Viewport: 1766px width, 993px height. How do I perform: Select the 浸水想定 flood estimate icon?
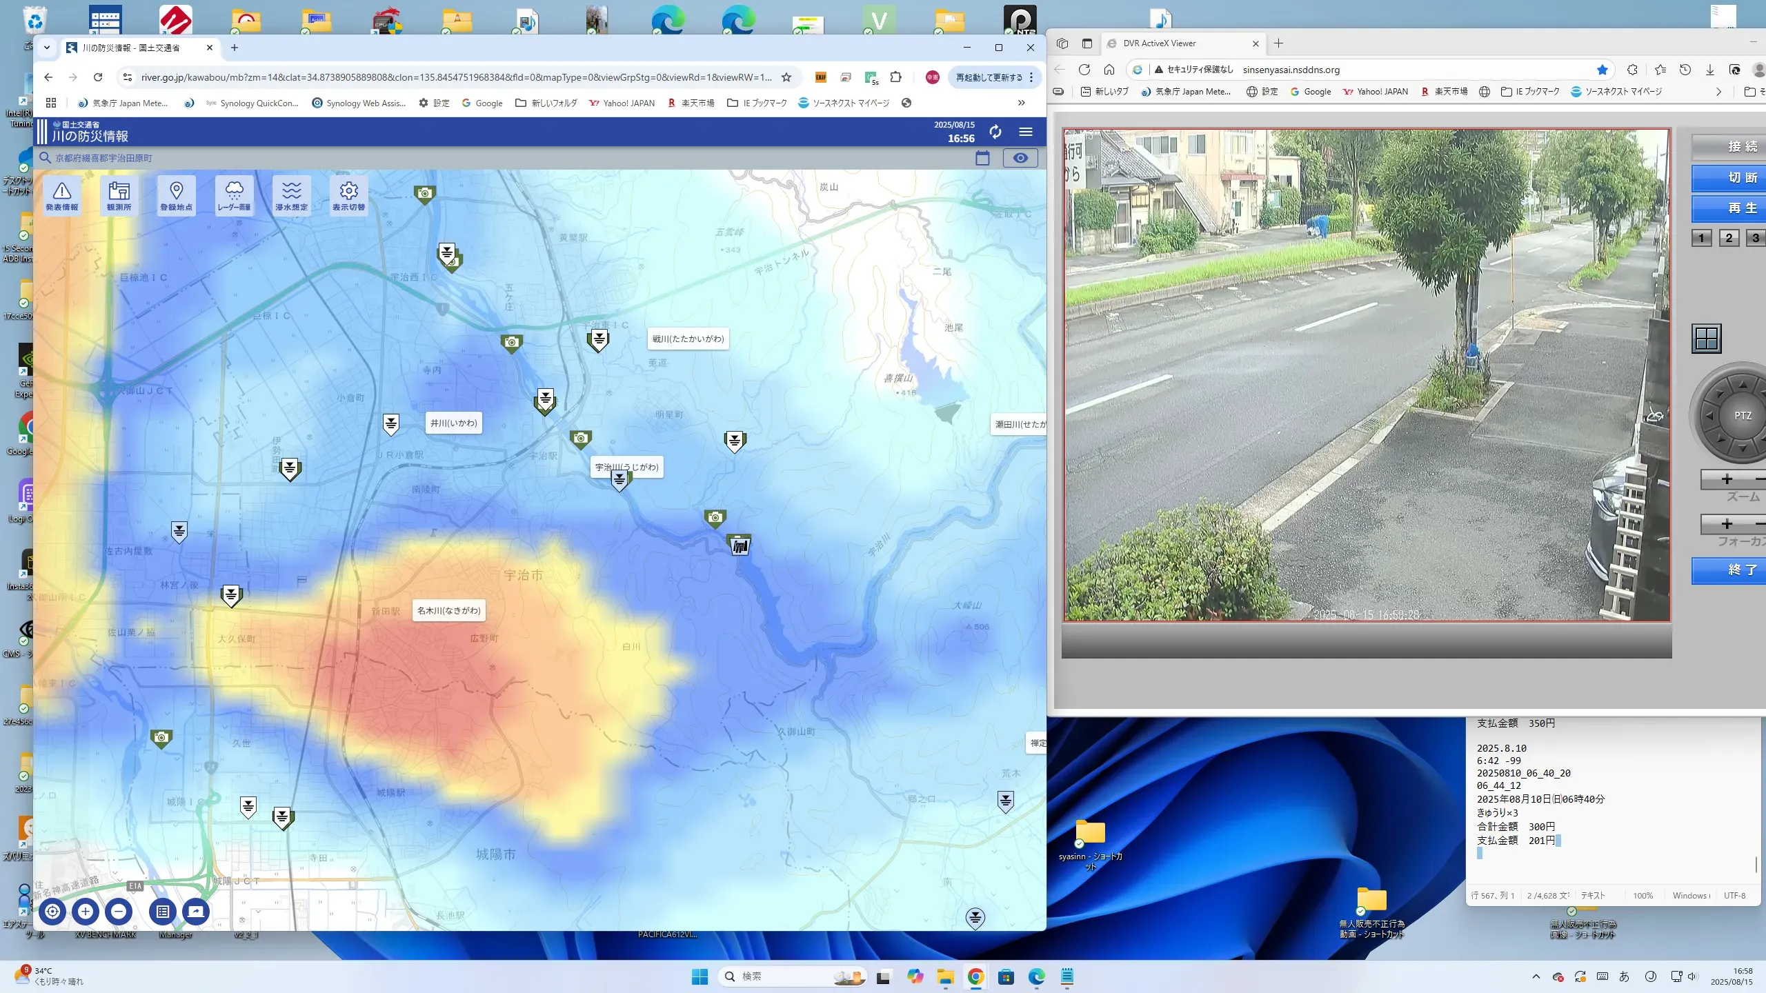(291, 195)
